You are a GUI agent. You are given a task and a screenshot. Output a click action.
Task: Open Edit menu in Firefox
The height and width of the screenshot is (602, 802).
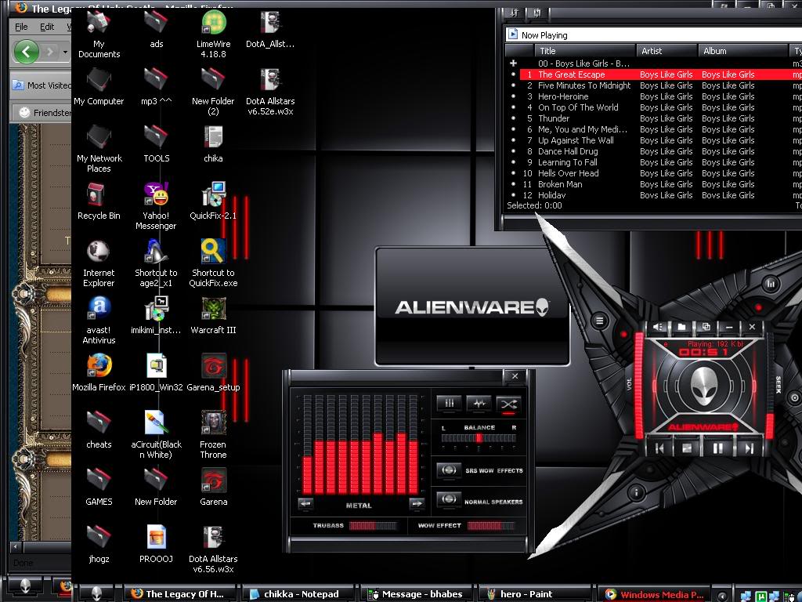[47, 27]
